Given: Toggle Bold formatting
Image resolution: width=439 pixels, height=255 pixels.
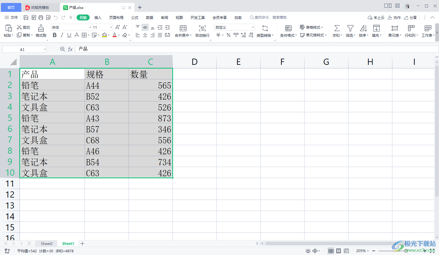Looking at the screenshot, I should click(x=55, y=35).
